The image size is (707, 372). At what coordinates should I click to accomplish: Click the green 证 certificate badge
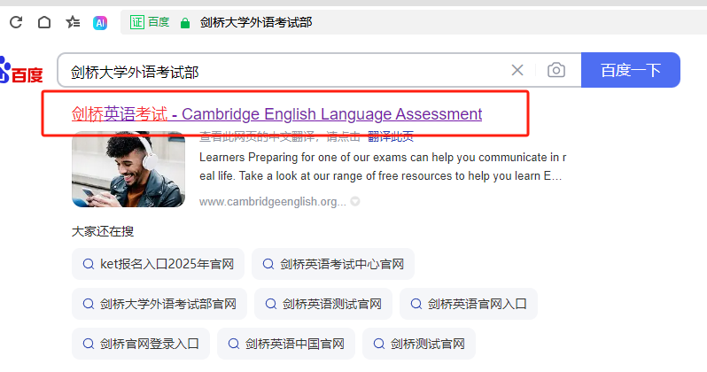click(x=137, y=22)
